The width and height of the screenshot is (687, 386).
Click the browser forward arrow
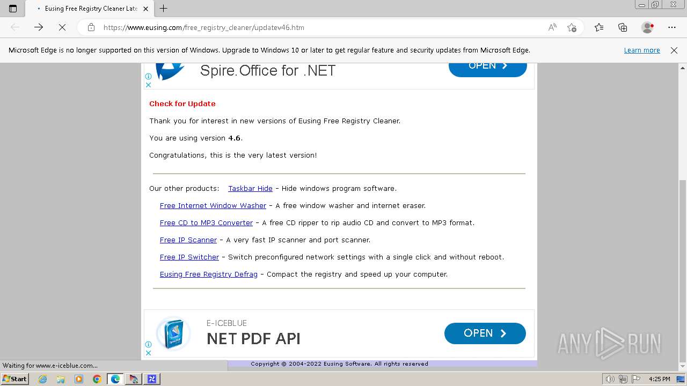coord(39,27)
